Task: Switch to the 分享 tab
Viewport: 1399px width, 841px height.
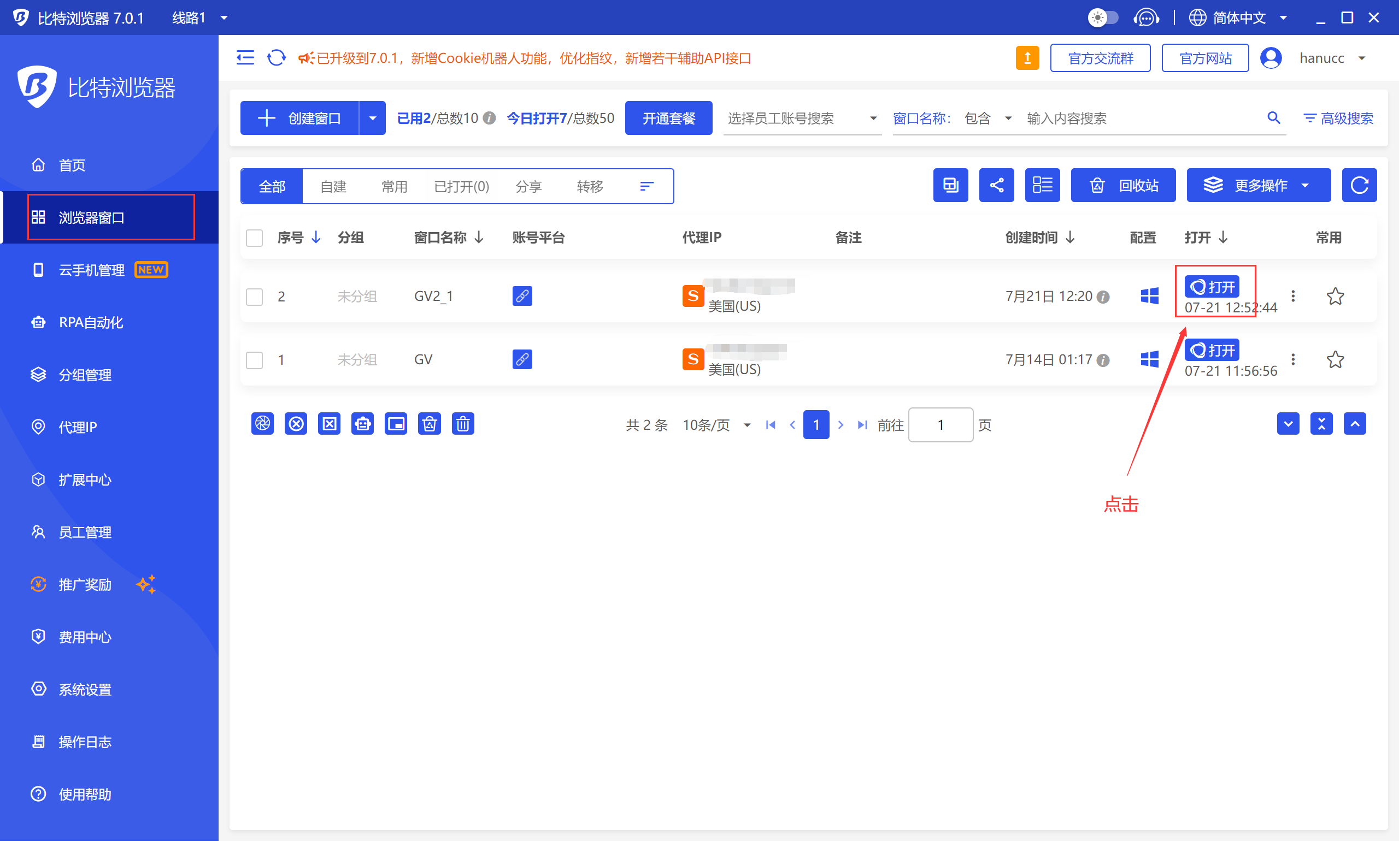Action: tap(528, 186)
